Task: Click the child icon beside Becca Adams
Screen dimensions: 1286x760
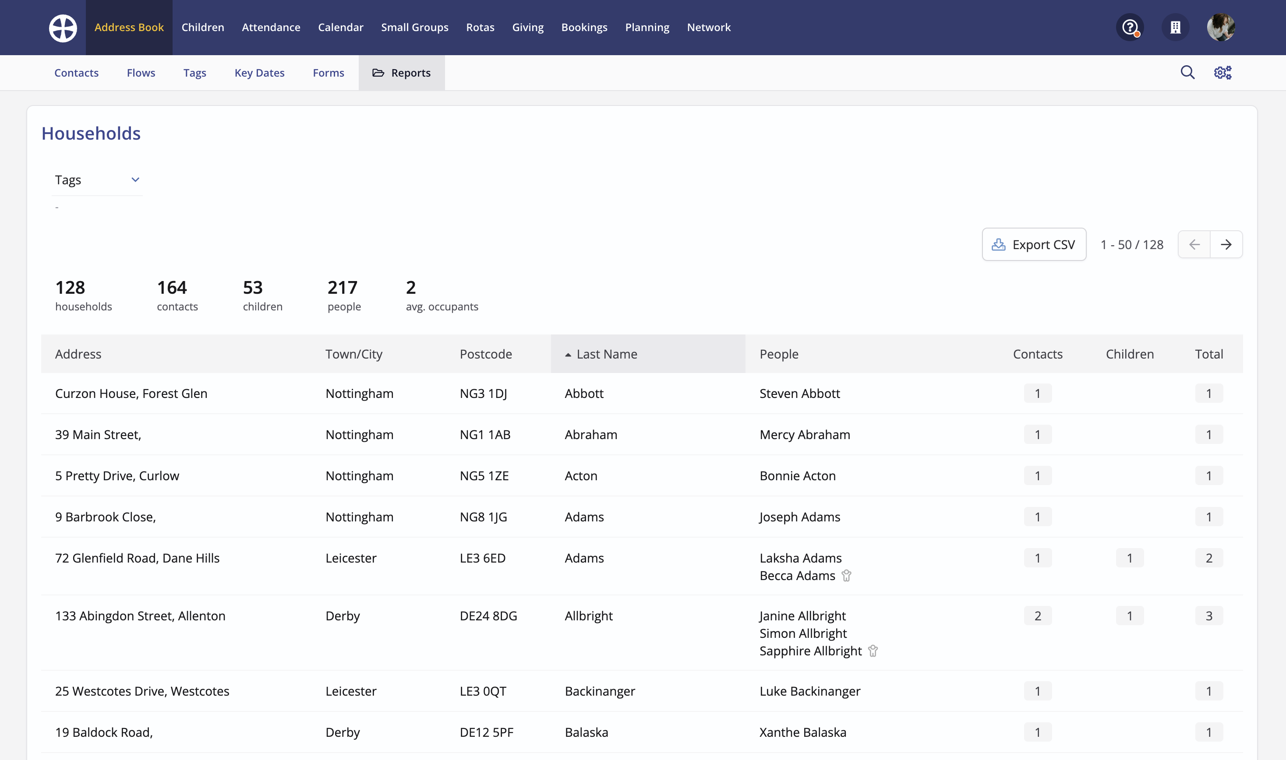Action: pyautogui.click(x=846, y=576)
